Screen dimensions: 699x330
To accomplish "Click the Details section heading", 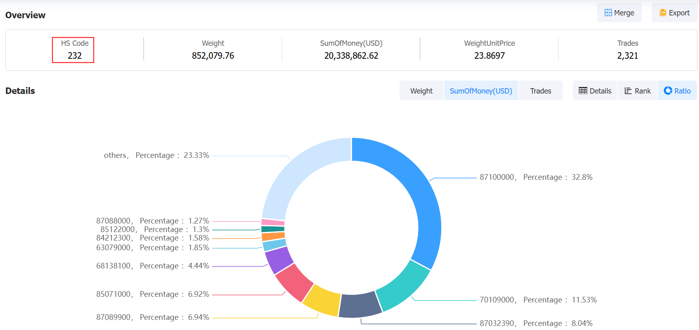I will pos(20,91).
